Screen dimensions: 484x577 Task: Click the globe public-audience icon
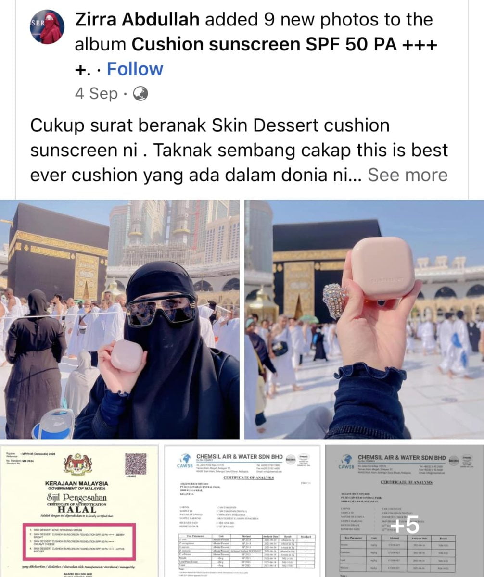[140, 93]
